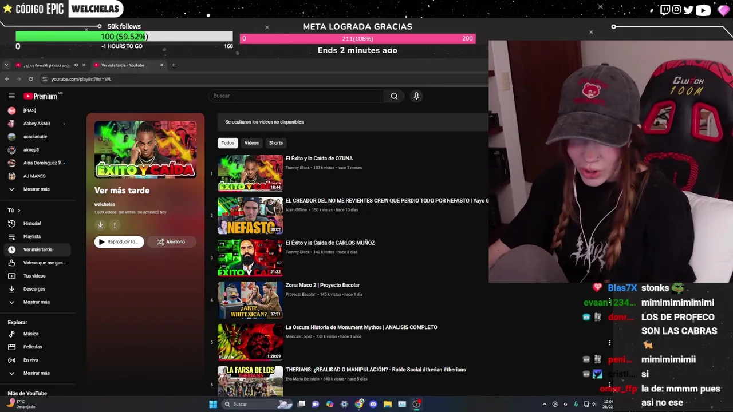Open La Oscura Historia de Monument Mythos title
This screenshot has width=733, height=412.
tap(361, 327)
